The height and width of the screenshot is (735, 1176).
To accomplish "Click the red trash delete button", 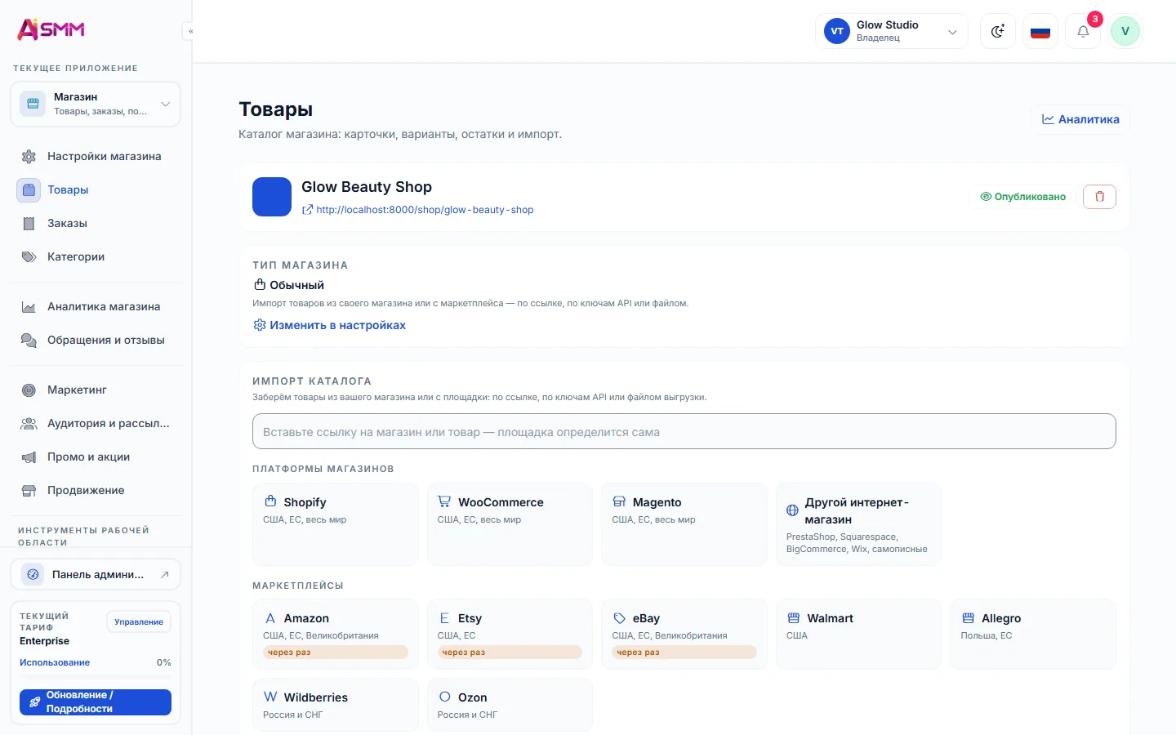I will tap(1100, 197).
